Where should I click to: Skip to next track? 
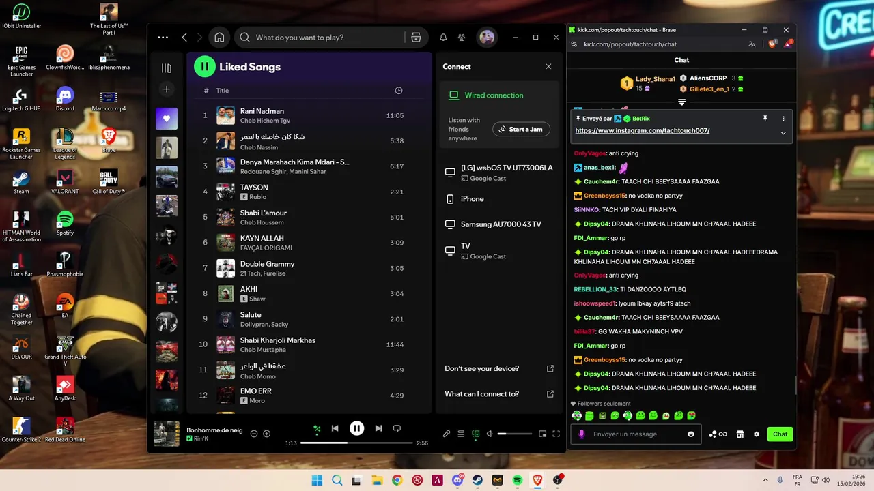[378, 428]
